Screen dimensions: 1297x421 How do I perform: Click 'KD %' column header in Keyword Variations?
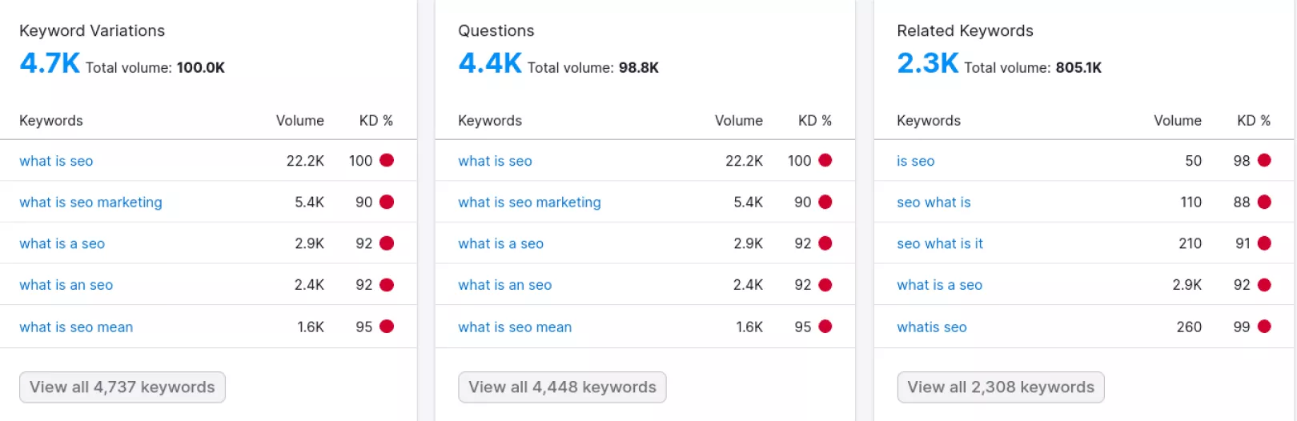375,121
